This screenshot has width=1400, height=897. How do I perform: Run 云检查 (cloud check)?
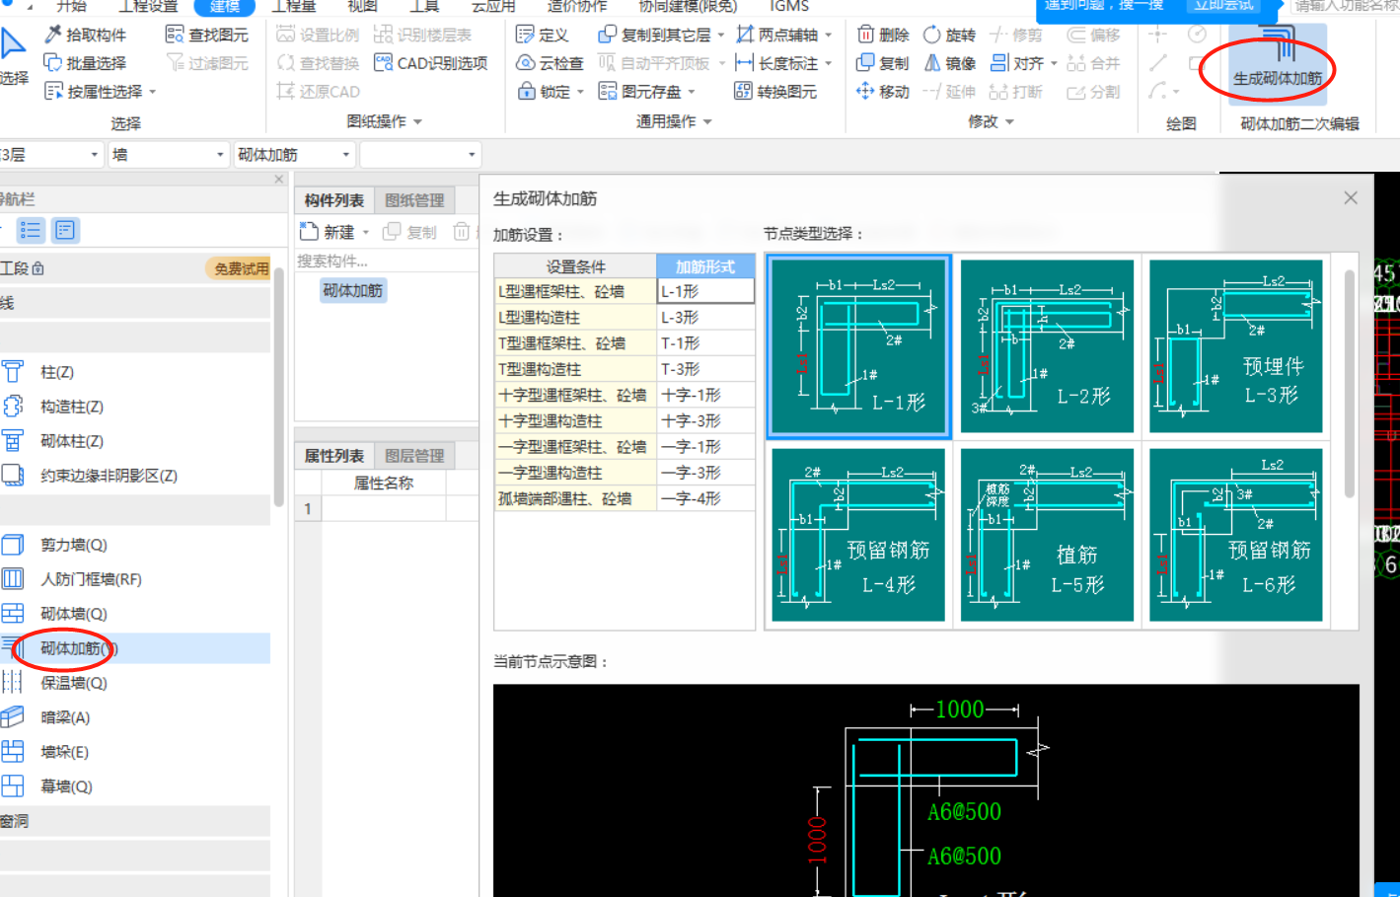tap(550, 63)
